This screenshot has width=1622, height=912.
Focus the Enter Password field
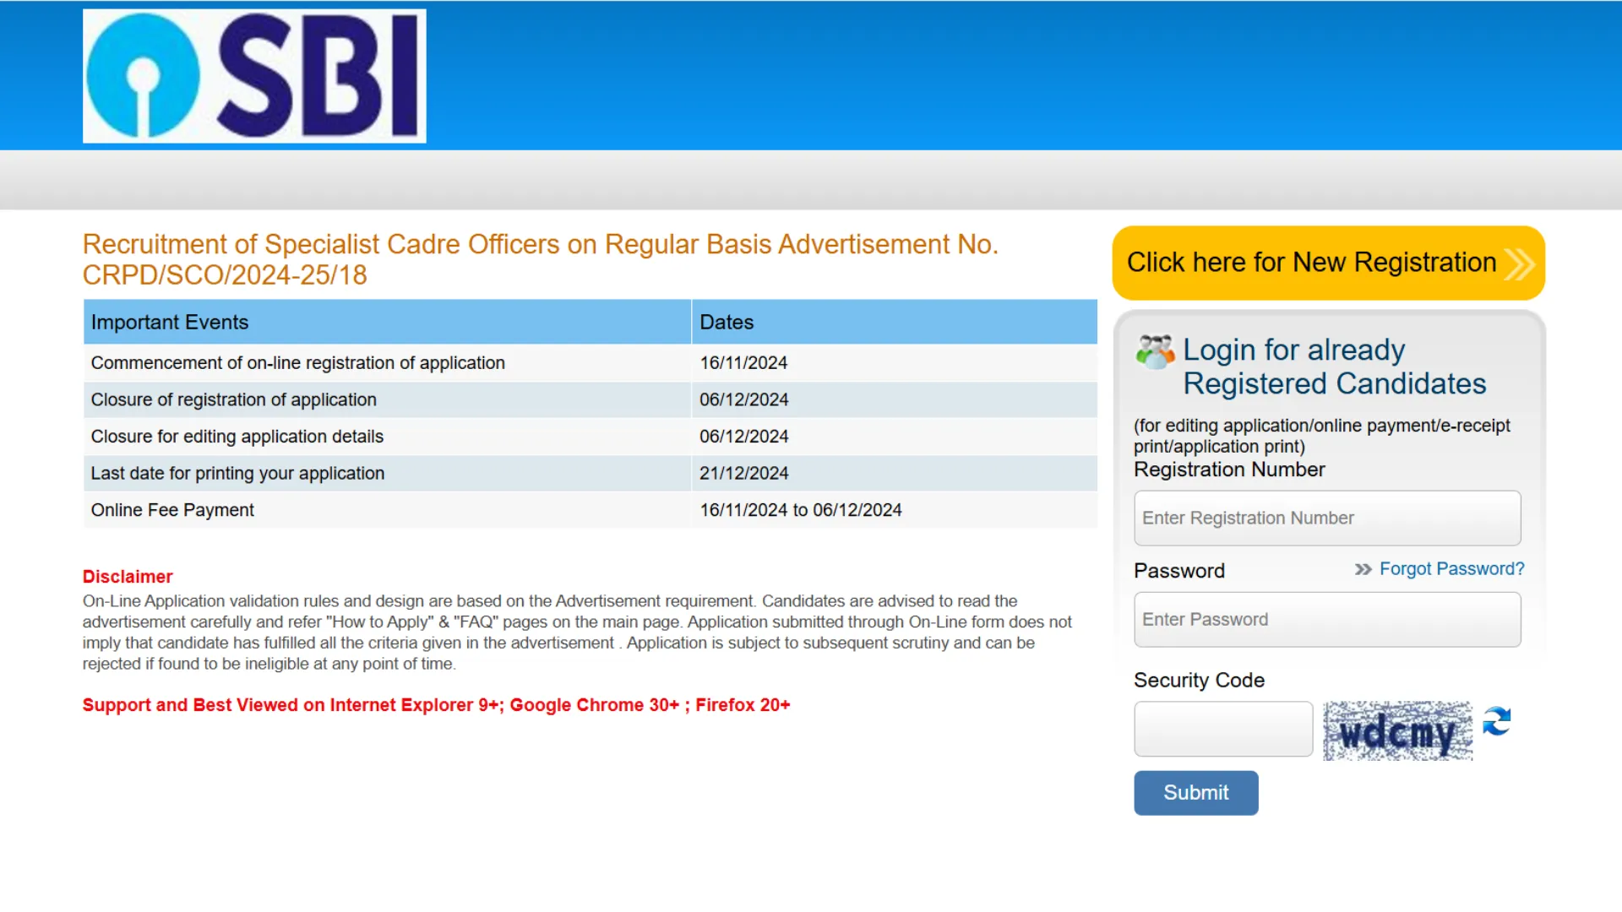click(x=1327, y=620)
